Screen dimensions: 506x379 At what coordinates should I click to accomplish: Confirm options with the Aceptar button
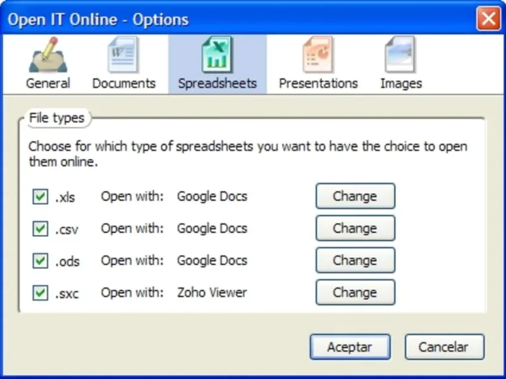tap(350, 347)
